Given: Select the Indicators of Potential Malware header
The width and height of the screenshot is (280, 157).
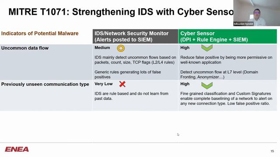Looking at the screenshot, I should (x=40, y=34).
